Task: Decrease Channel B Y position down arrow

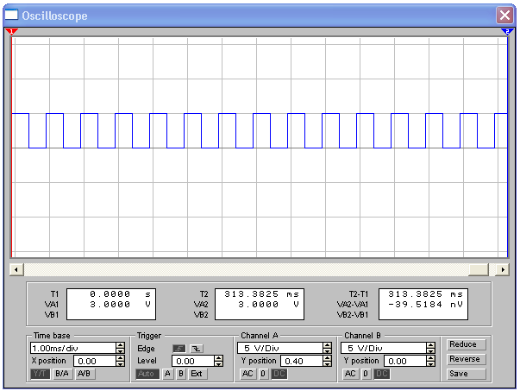Action: pyautogui.click(x=430, y=363)
